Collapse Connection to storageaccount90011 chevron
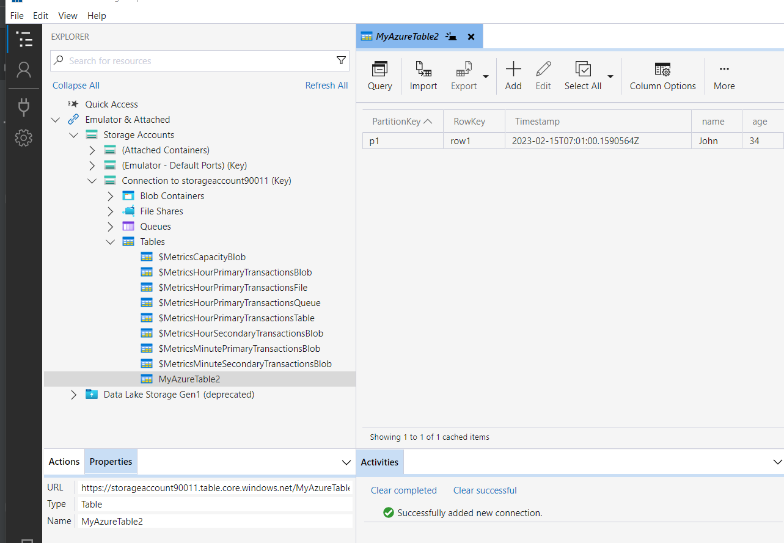 tap(92, 181)
